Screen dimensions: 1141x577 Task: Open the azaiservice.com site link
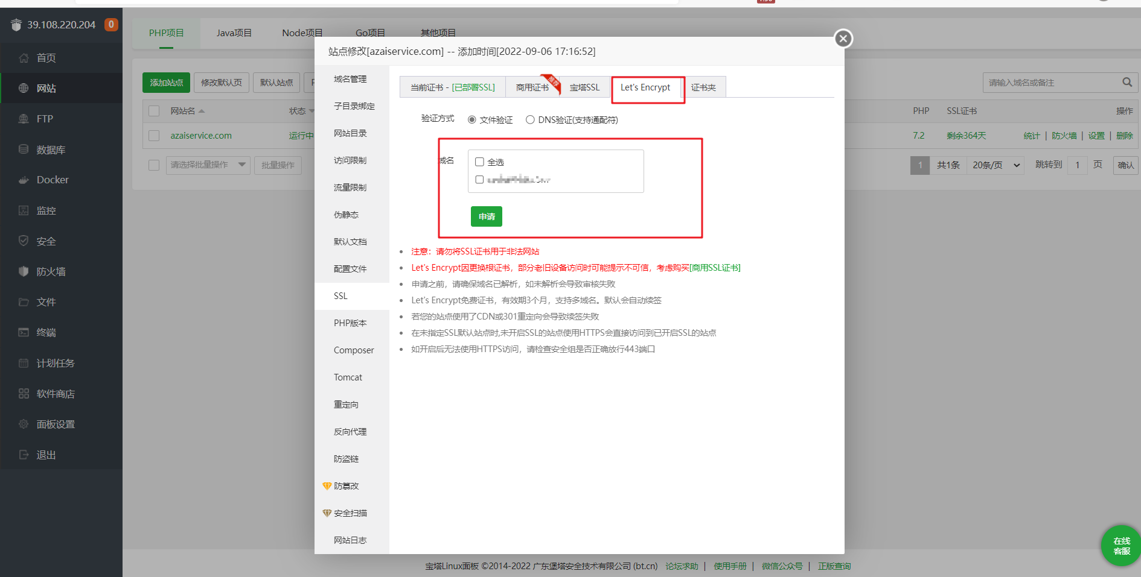[201, 136]
